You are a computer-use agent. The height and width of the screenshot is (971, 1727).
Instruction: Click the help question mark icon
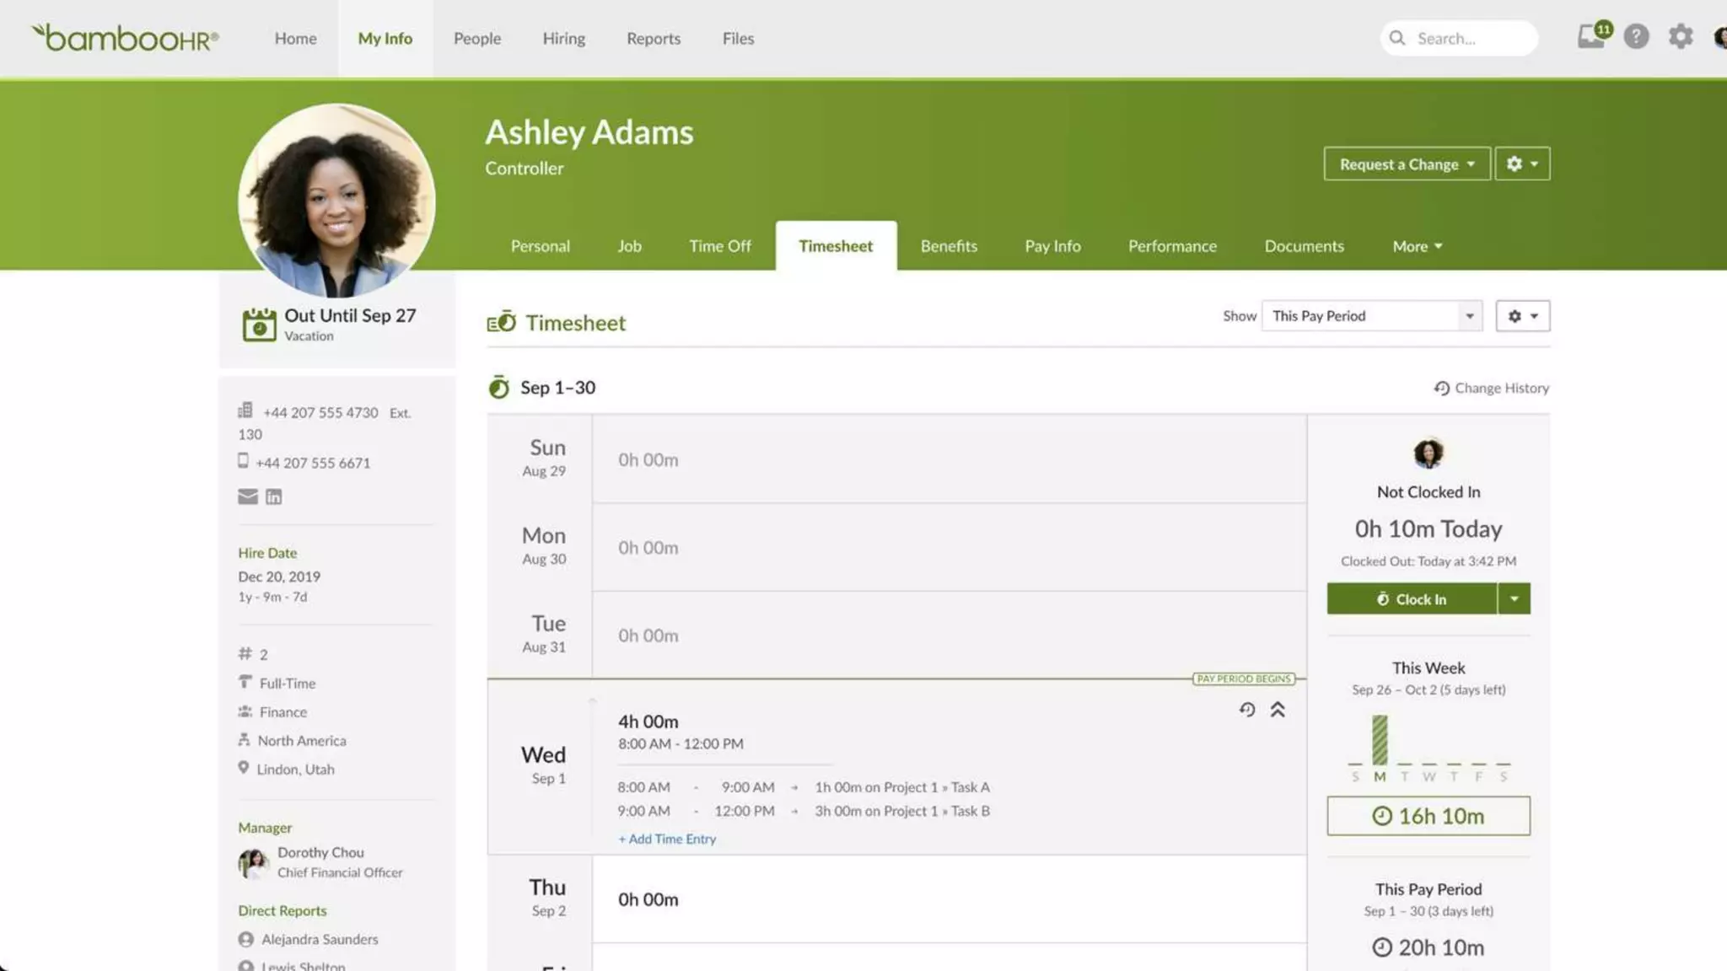pyautogui.click(x=1636, y=37)
